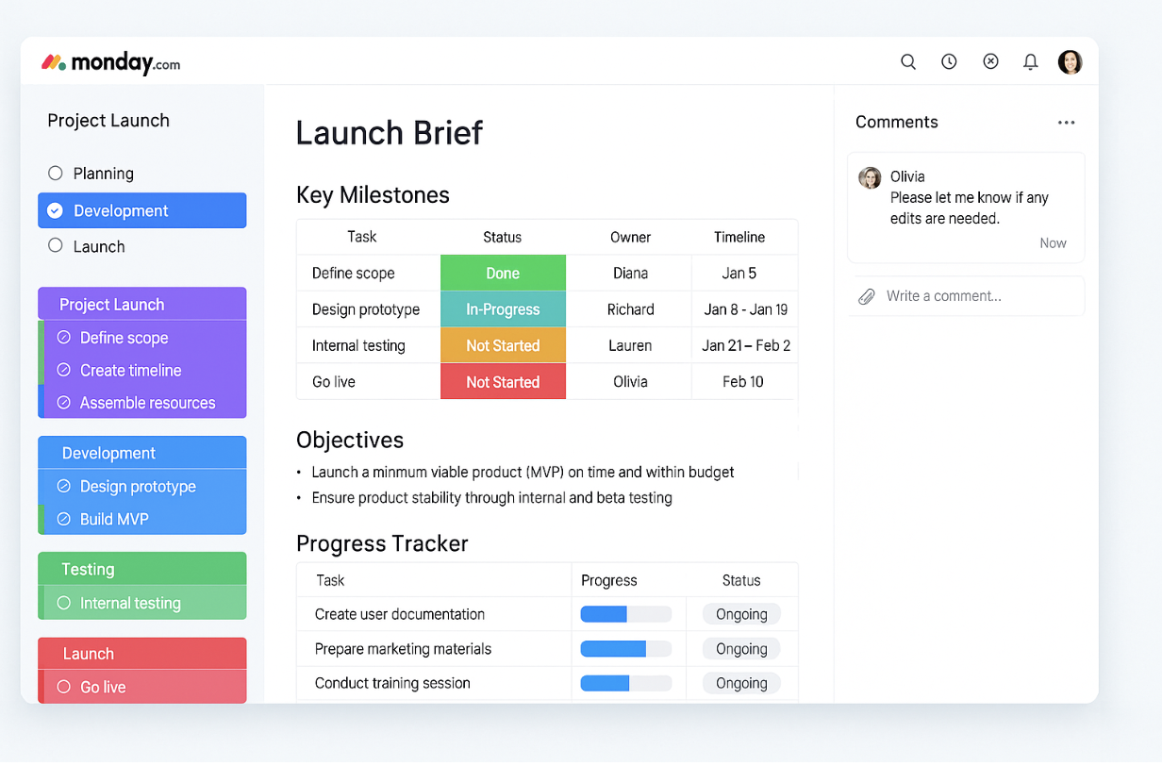Click objective about product stability testing
This screenshot has height=766, width=1162.
coord(492,498)
